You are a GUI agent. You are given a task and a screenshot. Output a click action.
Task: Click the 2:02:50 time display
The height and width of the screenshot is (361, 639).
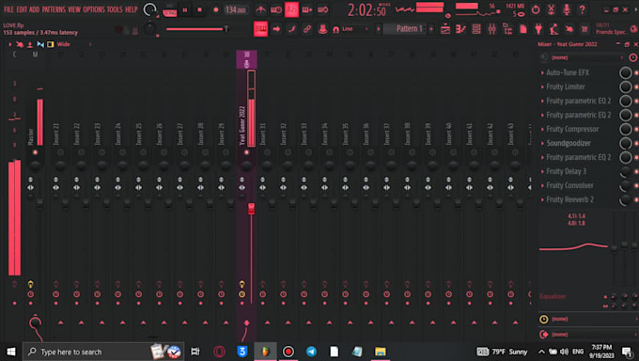(x=366, y=10)
